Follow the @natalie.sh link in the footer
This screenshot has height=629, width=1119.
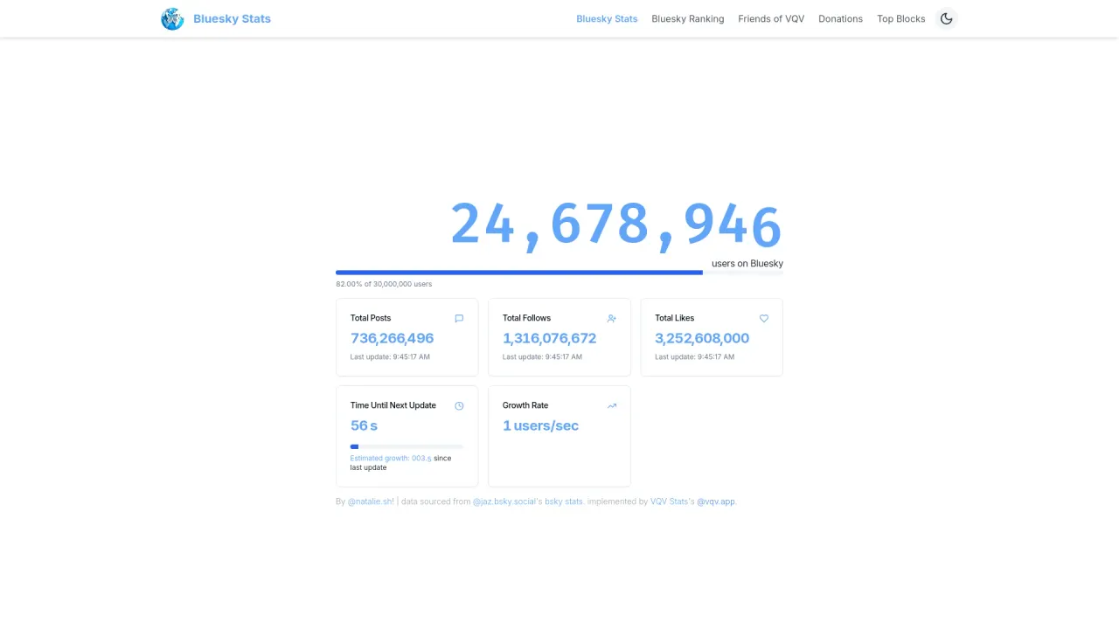coord(371,501)
